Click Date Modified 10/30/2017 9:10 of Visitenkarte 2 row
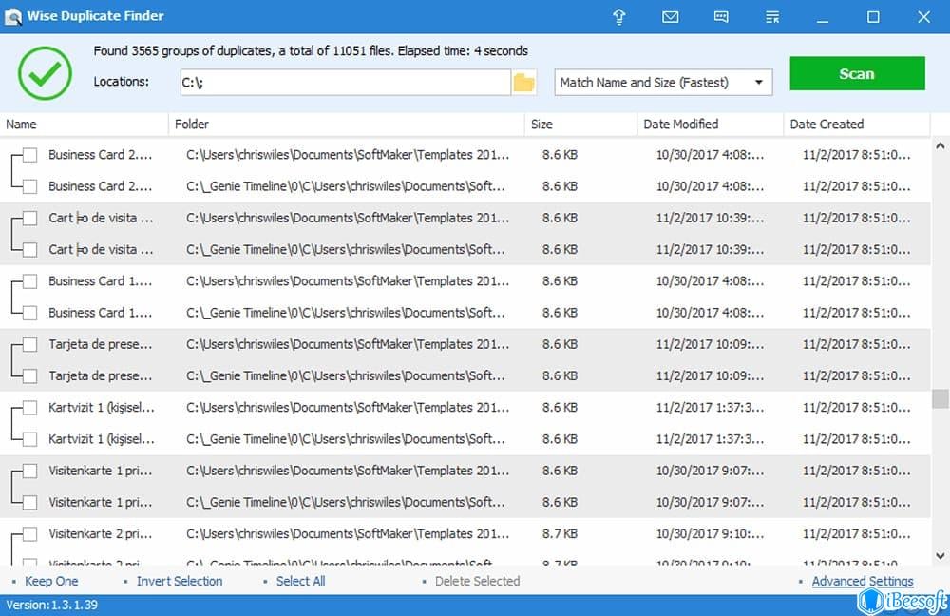950x616 pixels. (x=710, y=533)
